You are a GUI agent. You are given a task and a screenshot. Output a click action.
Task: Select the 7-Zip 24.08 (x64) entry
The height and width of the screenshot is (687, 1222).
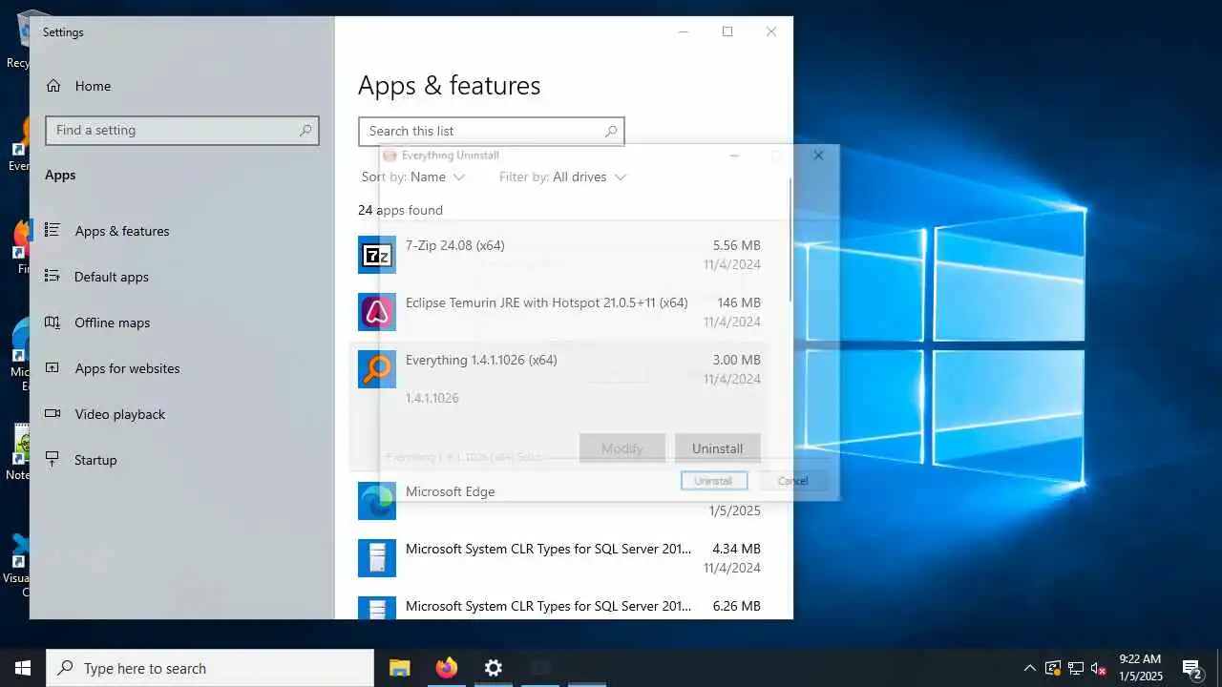(x=559, y=255)
